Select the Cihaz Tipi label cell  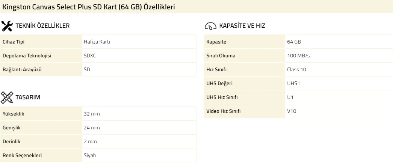[41, 42]
